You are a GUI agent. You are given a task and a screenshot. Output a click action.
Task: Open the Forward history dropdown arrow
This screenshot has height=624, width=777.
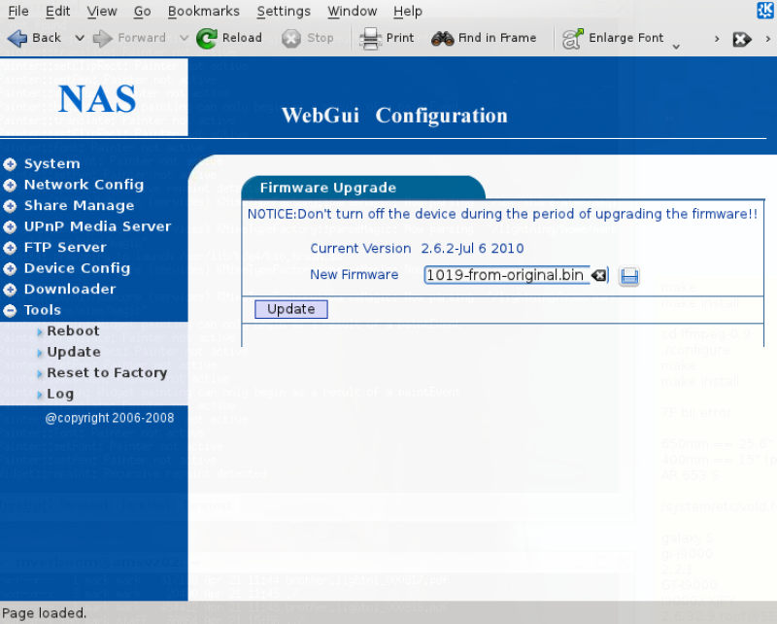point(184,38)
